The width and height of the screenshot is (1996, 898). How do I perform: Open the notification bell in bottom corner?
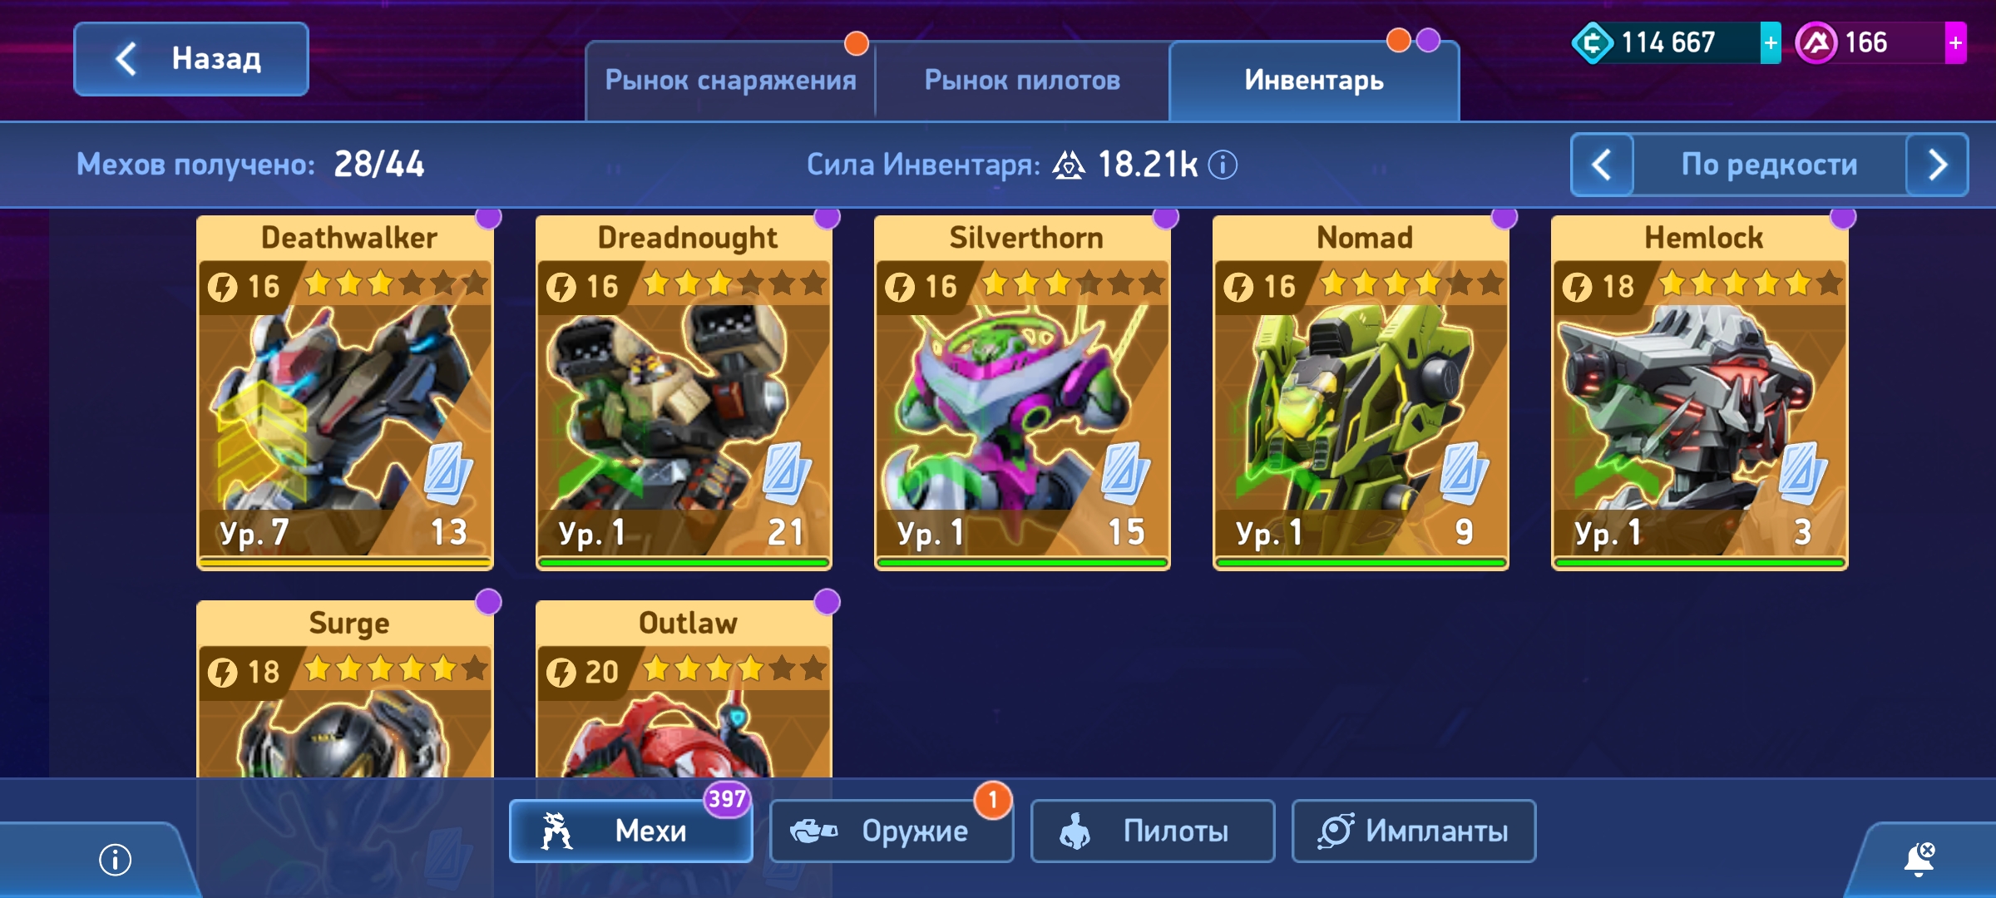[1919, 859]
